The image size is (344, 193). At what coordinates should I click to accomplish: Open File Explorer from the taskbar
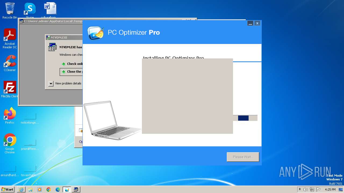30,190
